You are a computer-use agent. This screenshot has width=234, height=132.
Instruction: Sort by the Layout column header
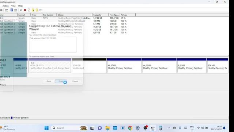click(24, 15)
